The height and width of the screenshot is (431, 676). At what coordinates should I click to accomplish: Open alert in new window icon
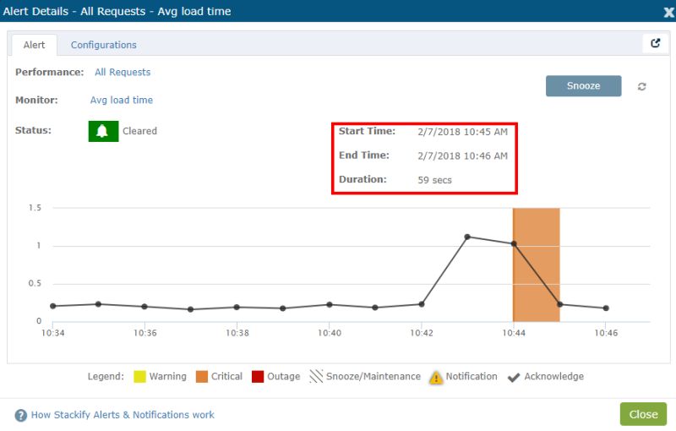[656, 43]
